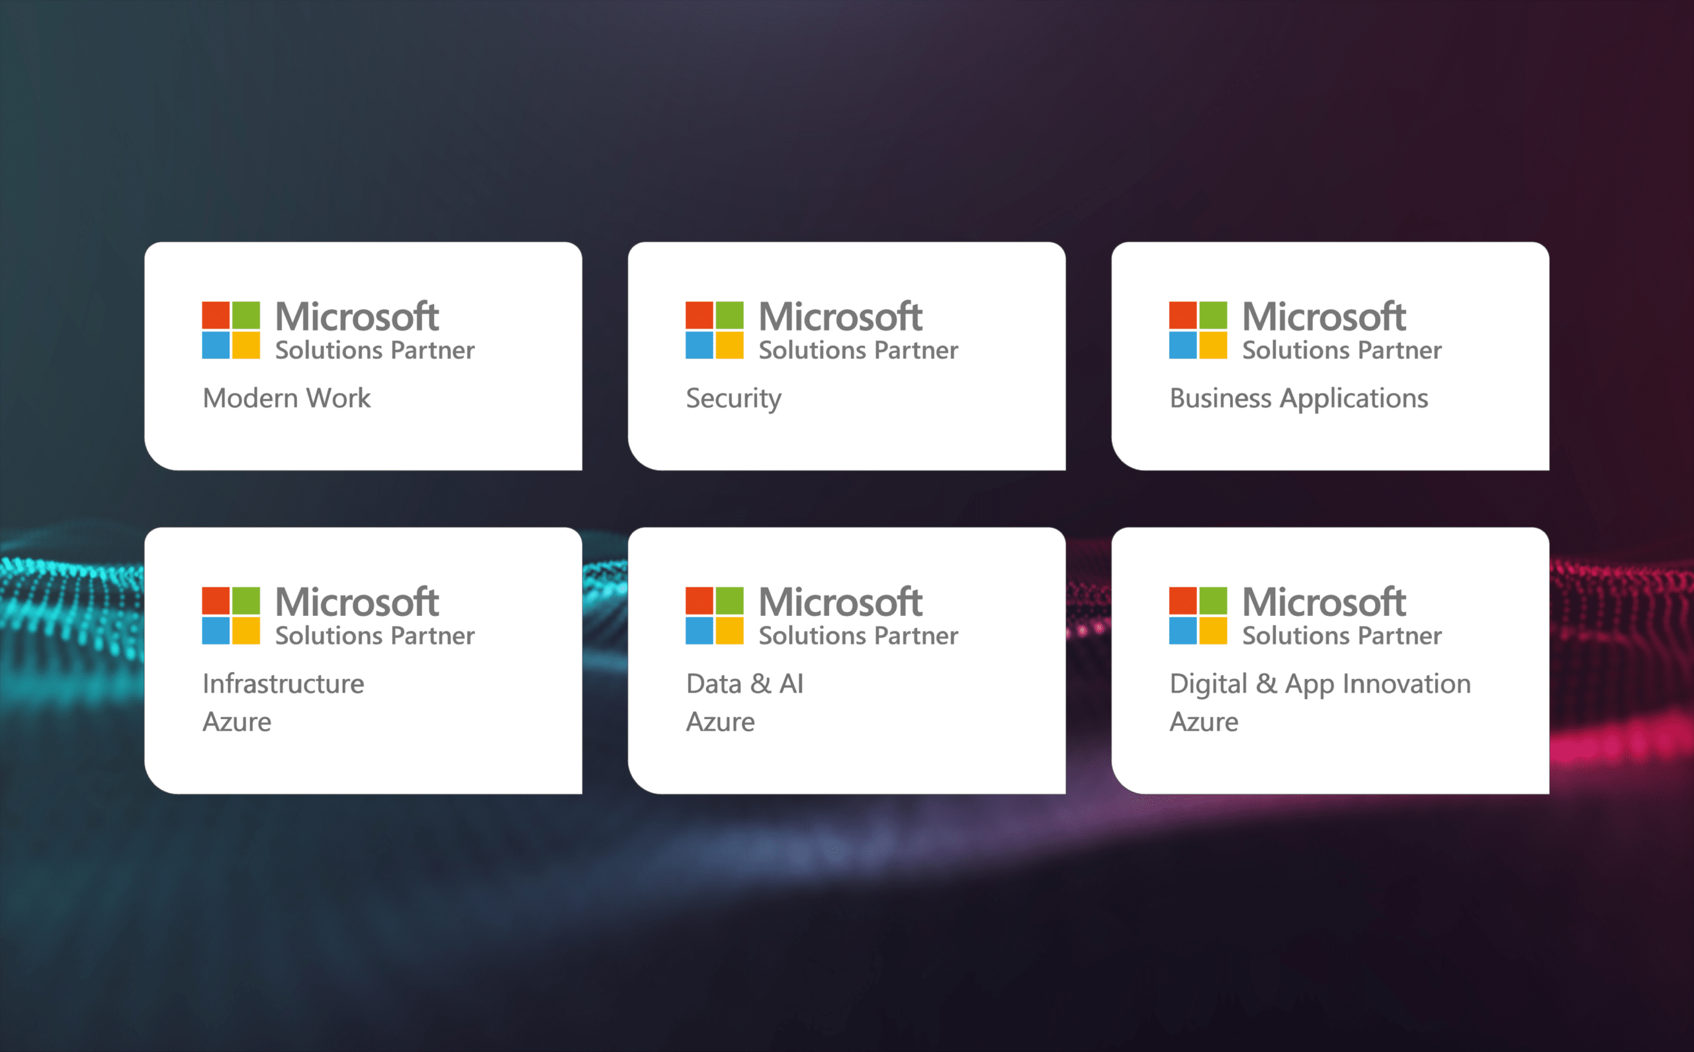Click 'Solutions Partner' on Business Applications card
1694x1052 pixels.
click(1342, 350)
